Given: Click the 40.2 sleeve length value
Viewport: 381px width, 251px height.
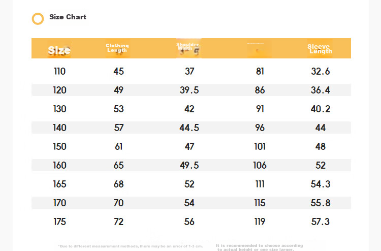Looking at the screenshot, I should (x=321, y=109).
